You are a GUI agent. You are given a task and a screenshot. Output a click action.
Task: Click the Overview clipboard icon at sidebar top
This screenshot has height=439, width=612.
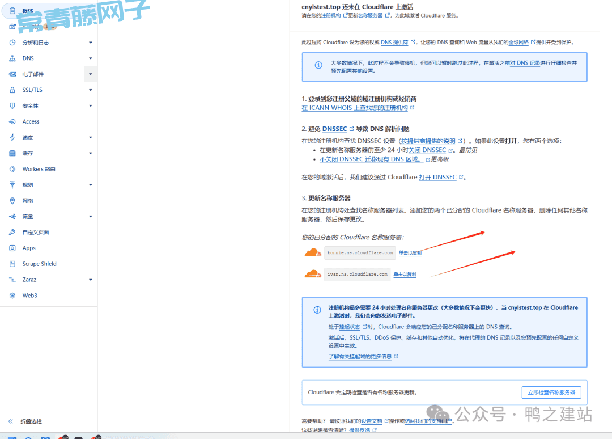coord(12,11)
